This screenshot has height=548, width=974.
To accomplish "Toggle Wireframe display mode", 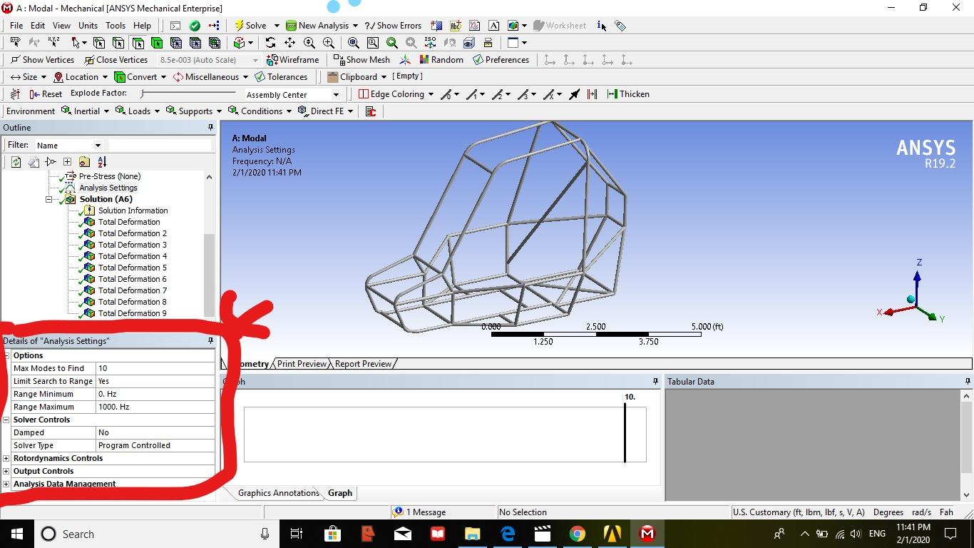I will click(292, 60).
